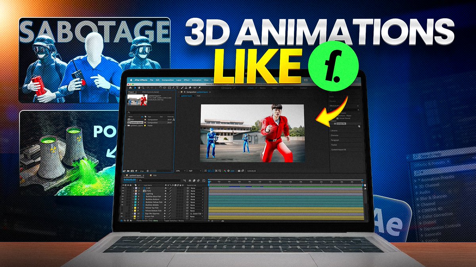Create a new folder in Project panel
Image resolution: width=476 pixels, height=267 pixels.
[128, 171]
